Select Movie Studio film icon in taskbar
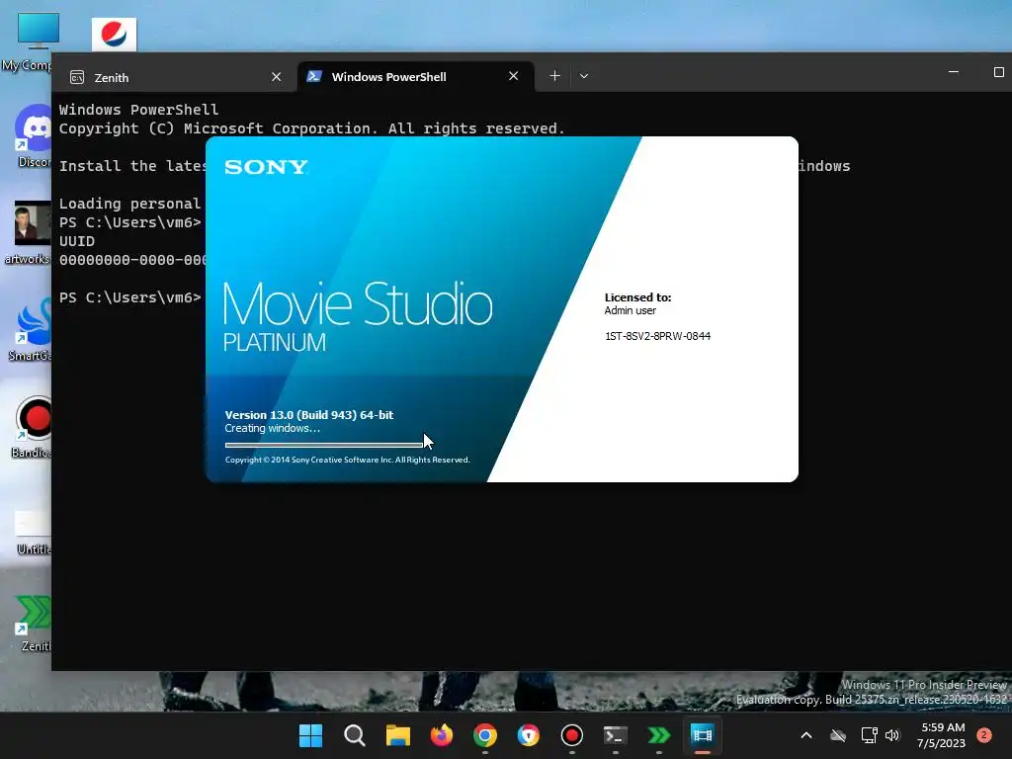 point(703,735)
